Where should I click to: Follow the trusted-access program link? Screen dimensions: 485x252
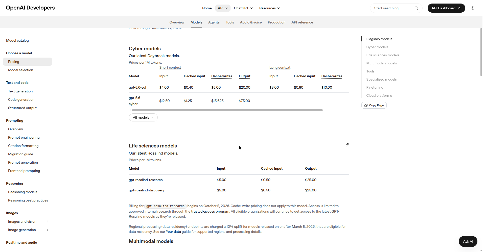[x=210, y=212]
